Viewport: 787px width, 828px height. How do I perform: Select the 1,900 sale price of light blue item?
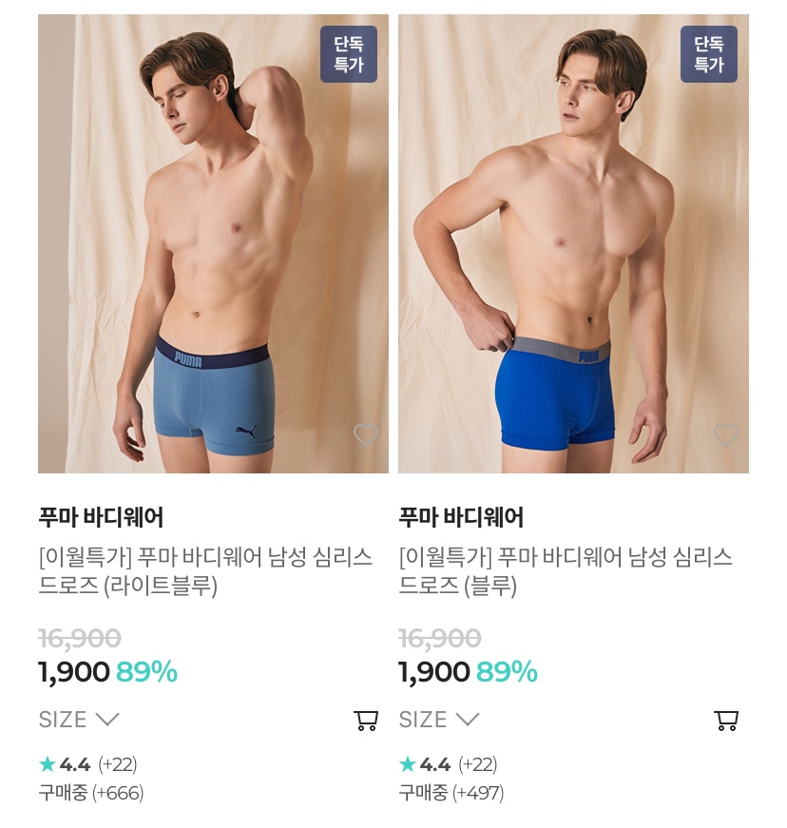pos(74,672)
